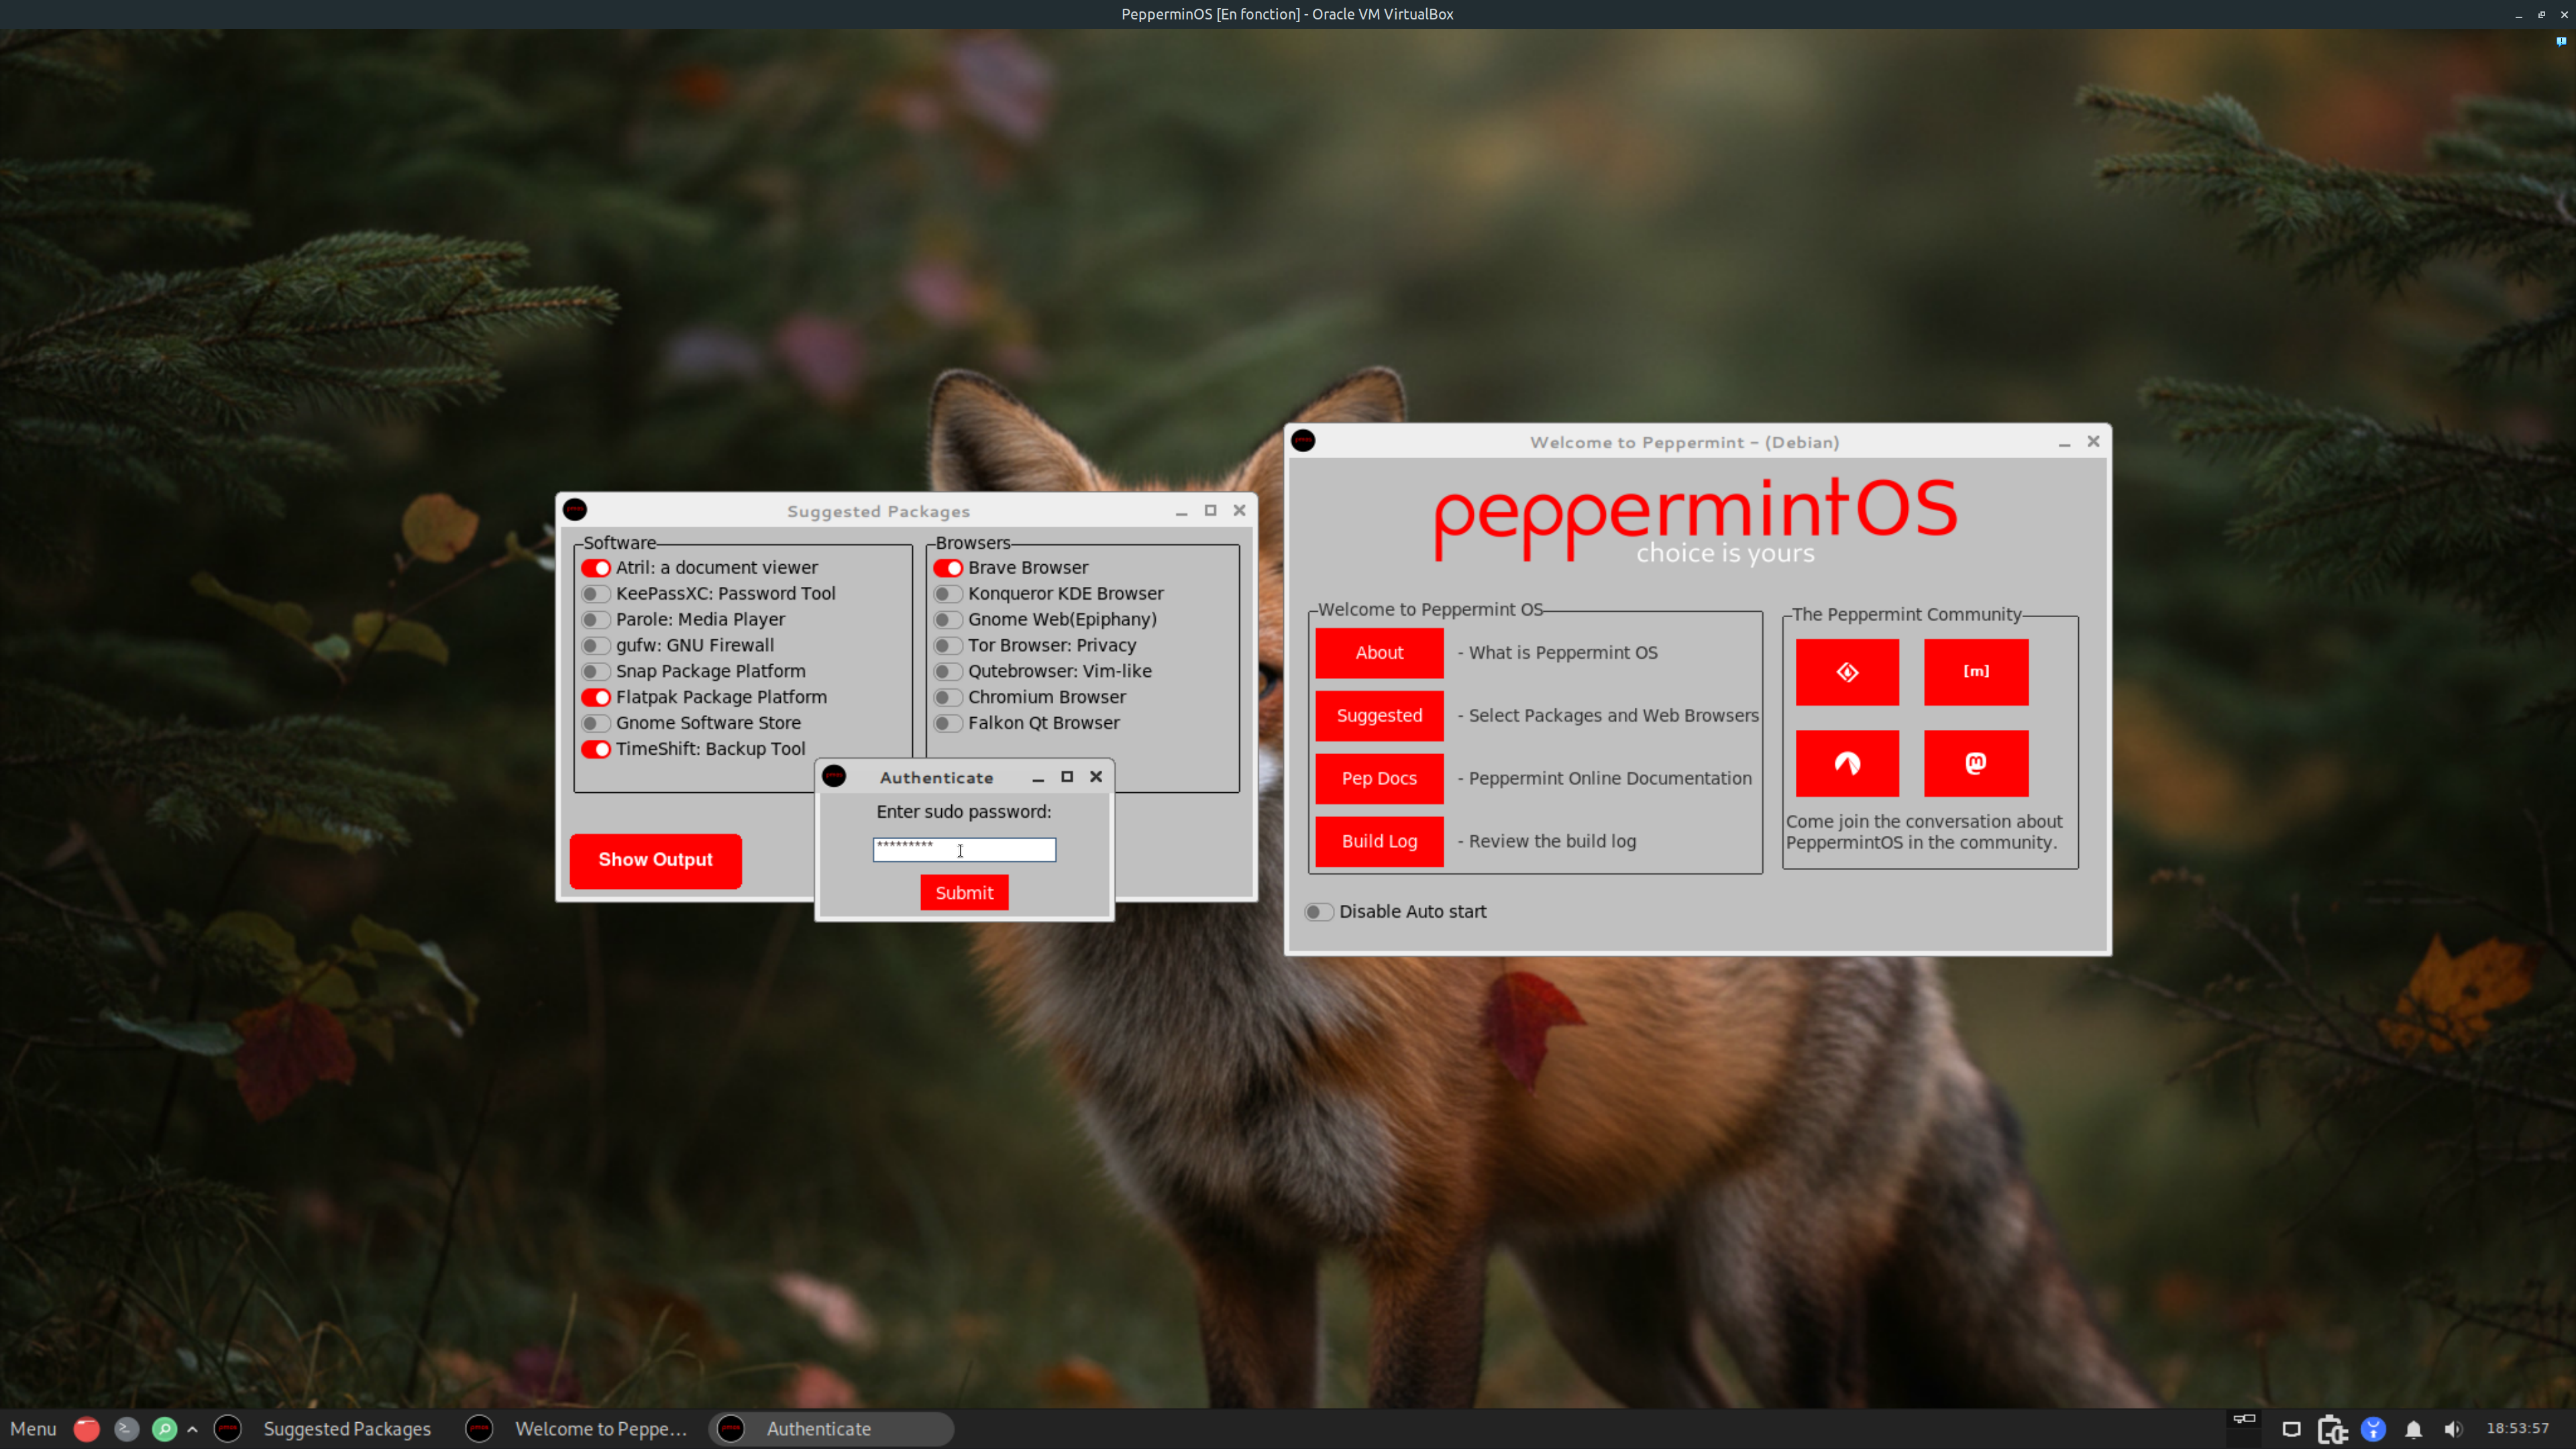Click the Authenticate dialog window logo icon
Viewport: 2576px width, 1449px height.
(834, 776)
